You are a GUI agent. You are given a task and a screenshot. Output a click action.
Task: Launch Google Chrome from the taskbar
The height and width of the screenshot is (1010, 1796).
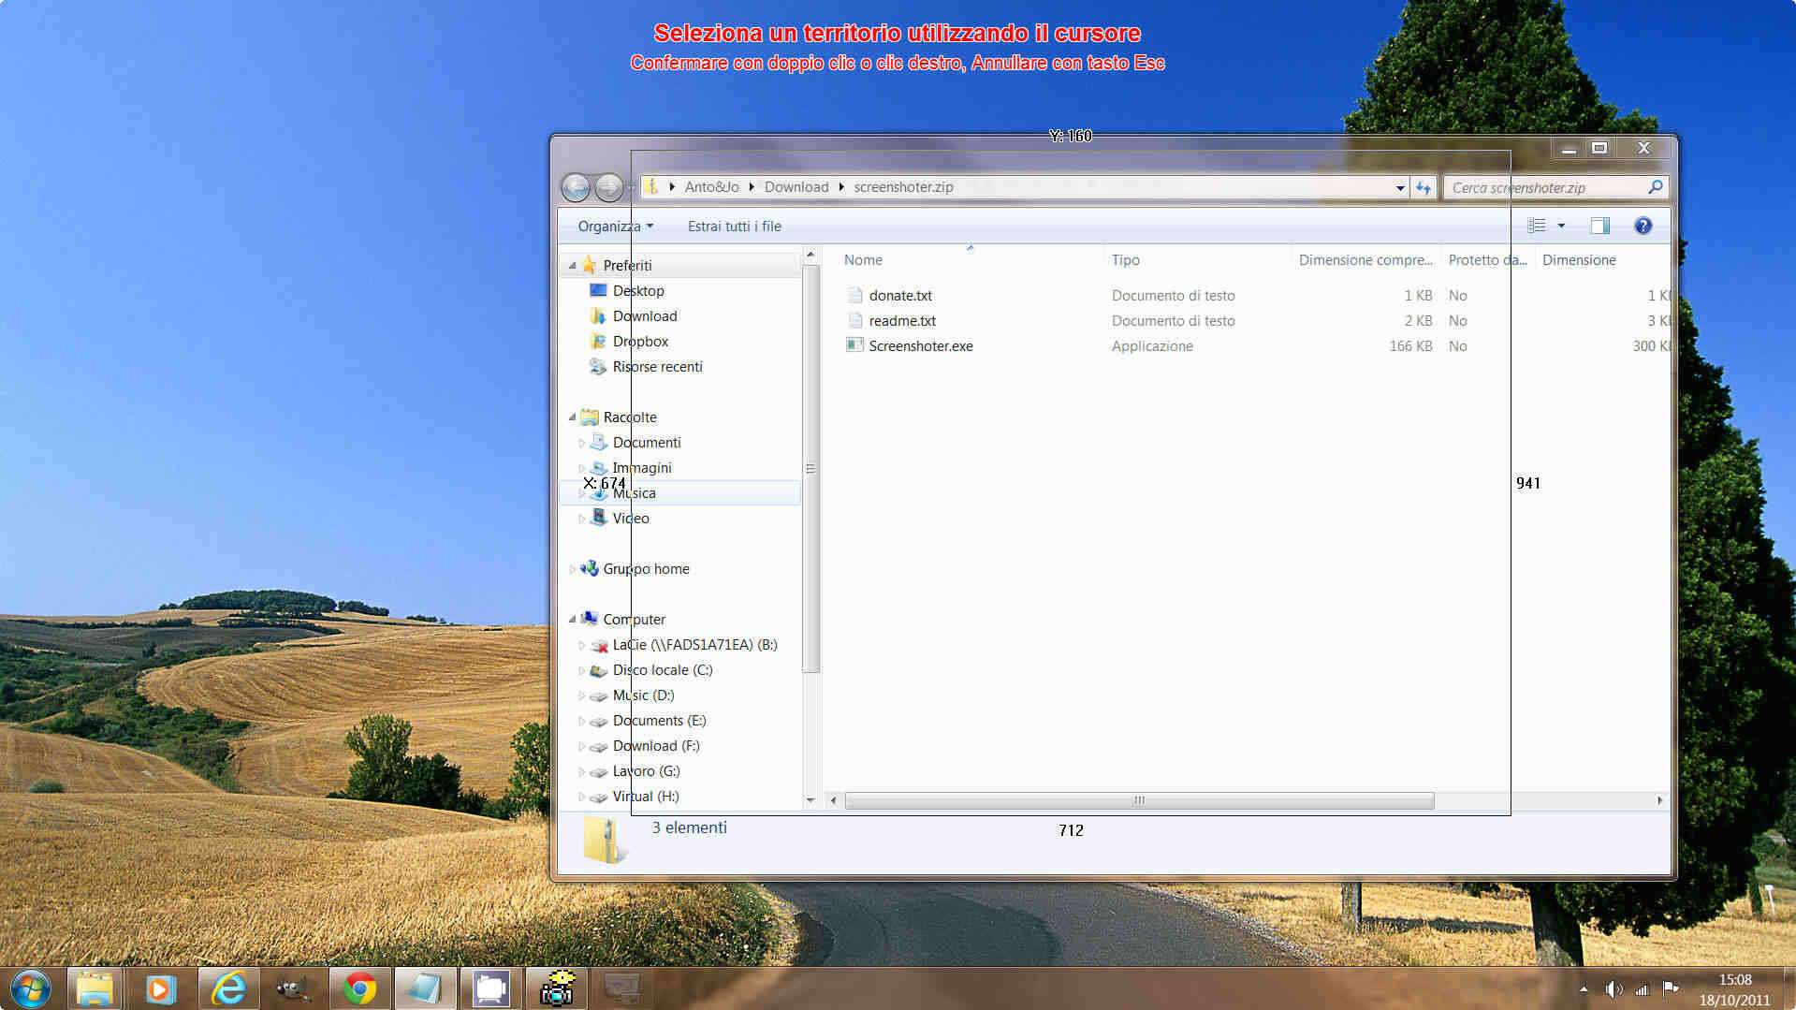click(x=359, y=988)
